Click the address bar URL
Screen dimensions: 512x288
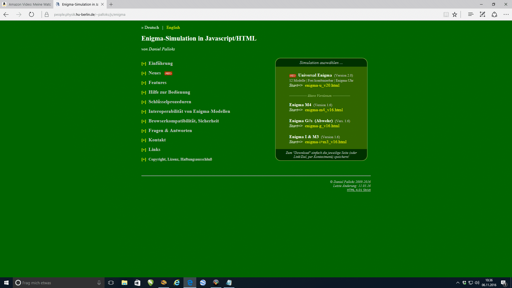pyautogui.click(x=90, y=14)
